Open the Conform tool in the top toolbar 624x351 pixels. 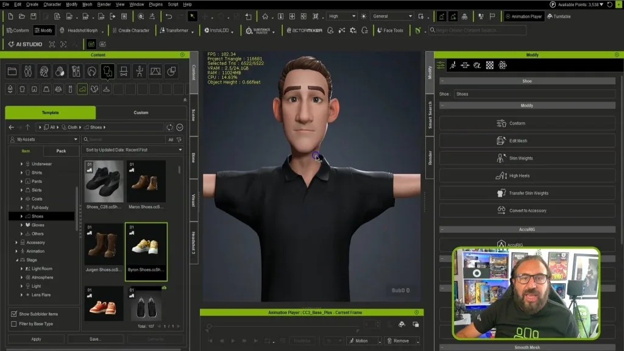18,30
